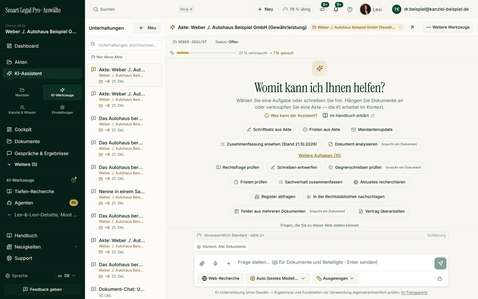Open conversation in new window arrow
The height and width of the screenshot is (299, 478).
pos(412,27)
